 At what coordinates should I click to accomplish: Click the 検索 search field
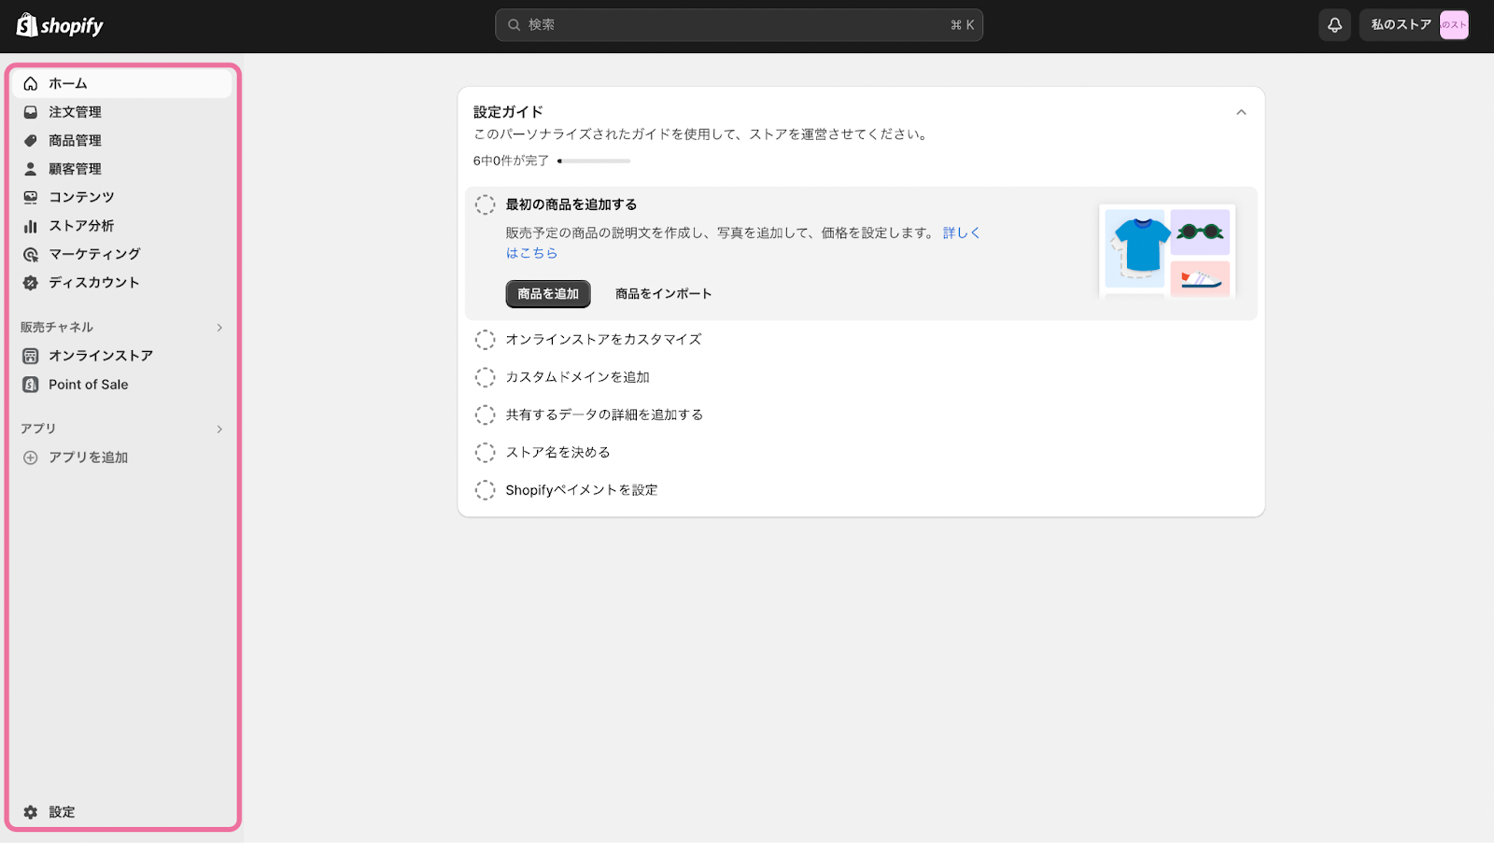pos(739,25)
